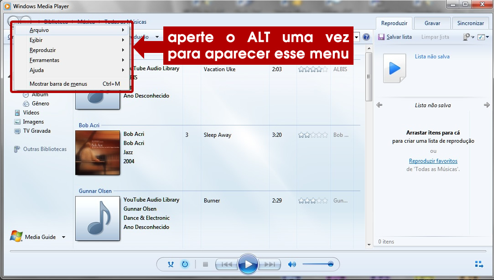Enable repeat mode
This screenshot has height=280, width=494.
click(x=185, y=264)
